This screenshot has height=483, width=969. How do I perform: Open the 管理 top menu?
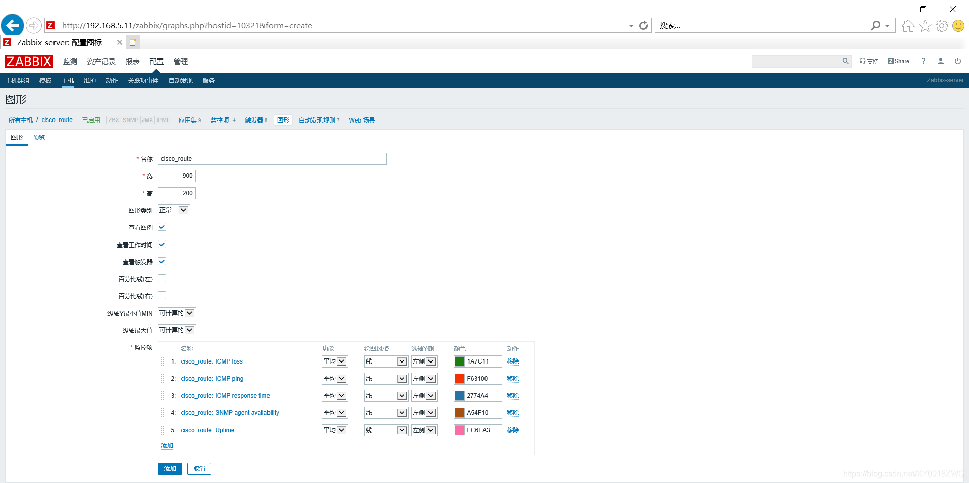tap(181, 62)
